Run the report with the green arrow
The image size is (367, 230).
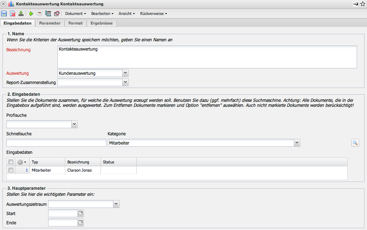point(31,14)
